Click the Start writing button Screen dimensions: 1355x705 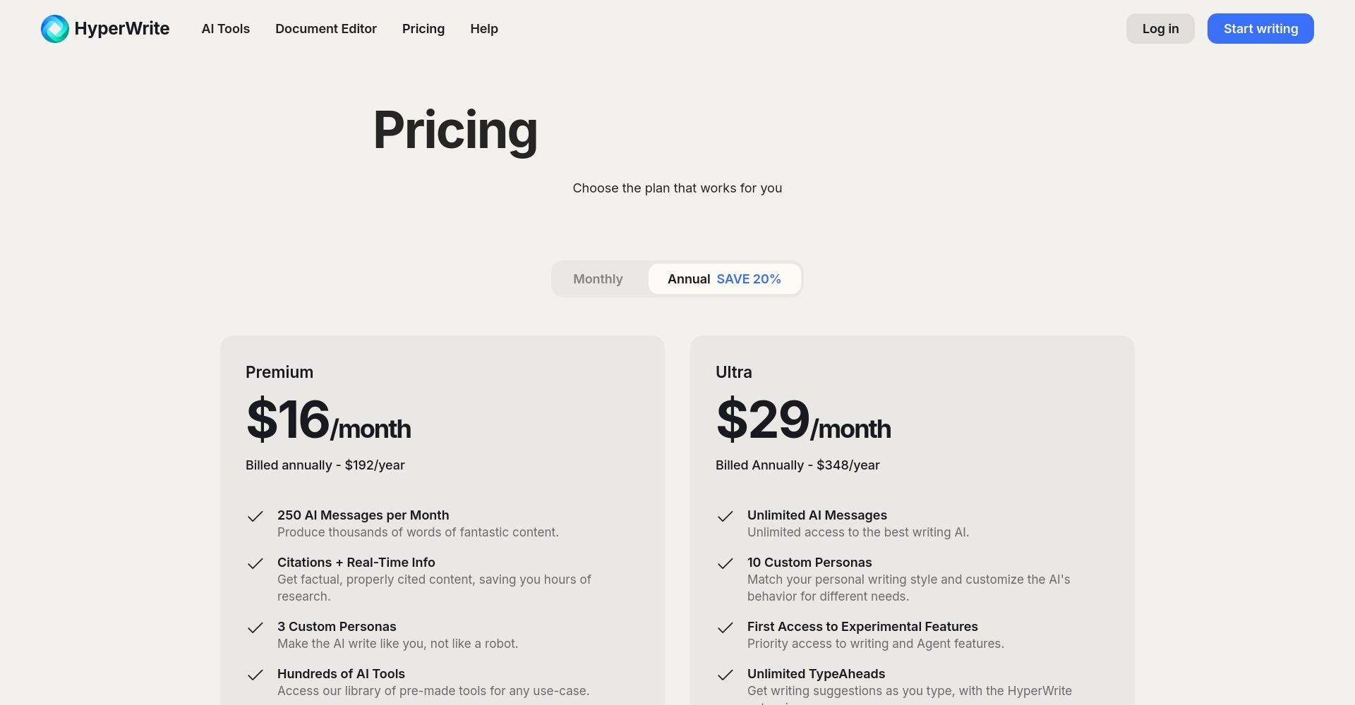coord(1260,29)
